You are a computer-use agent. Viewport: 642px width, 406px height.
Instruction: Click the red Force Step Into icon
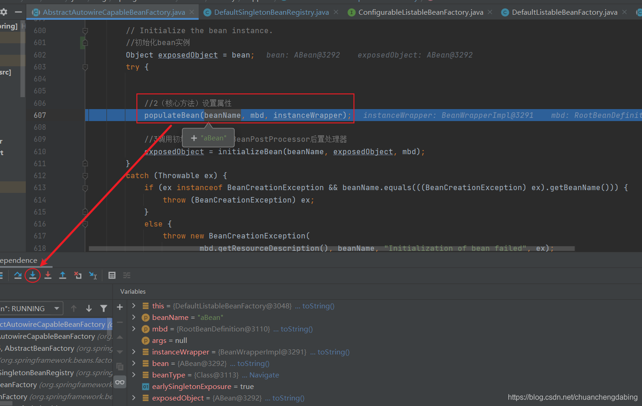coord(47,275)
